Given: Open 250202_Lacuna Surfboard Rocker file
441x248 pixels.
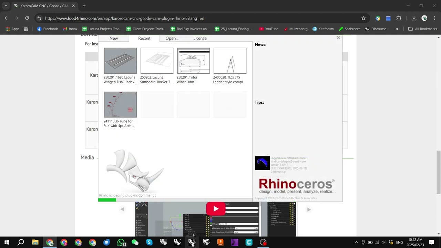Looking at the screenshot, I should pyautogui.click(x=157, y=65).
